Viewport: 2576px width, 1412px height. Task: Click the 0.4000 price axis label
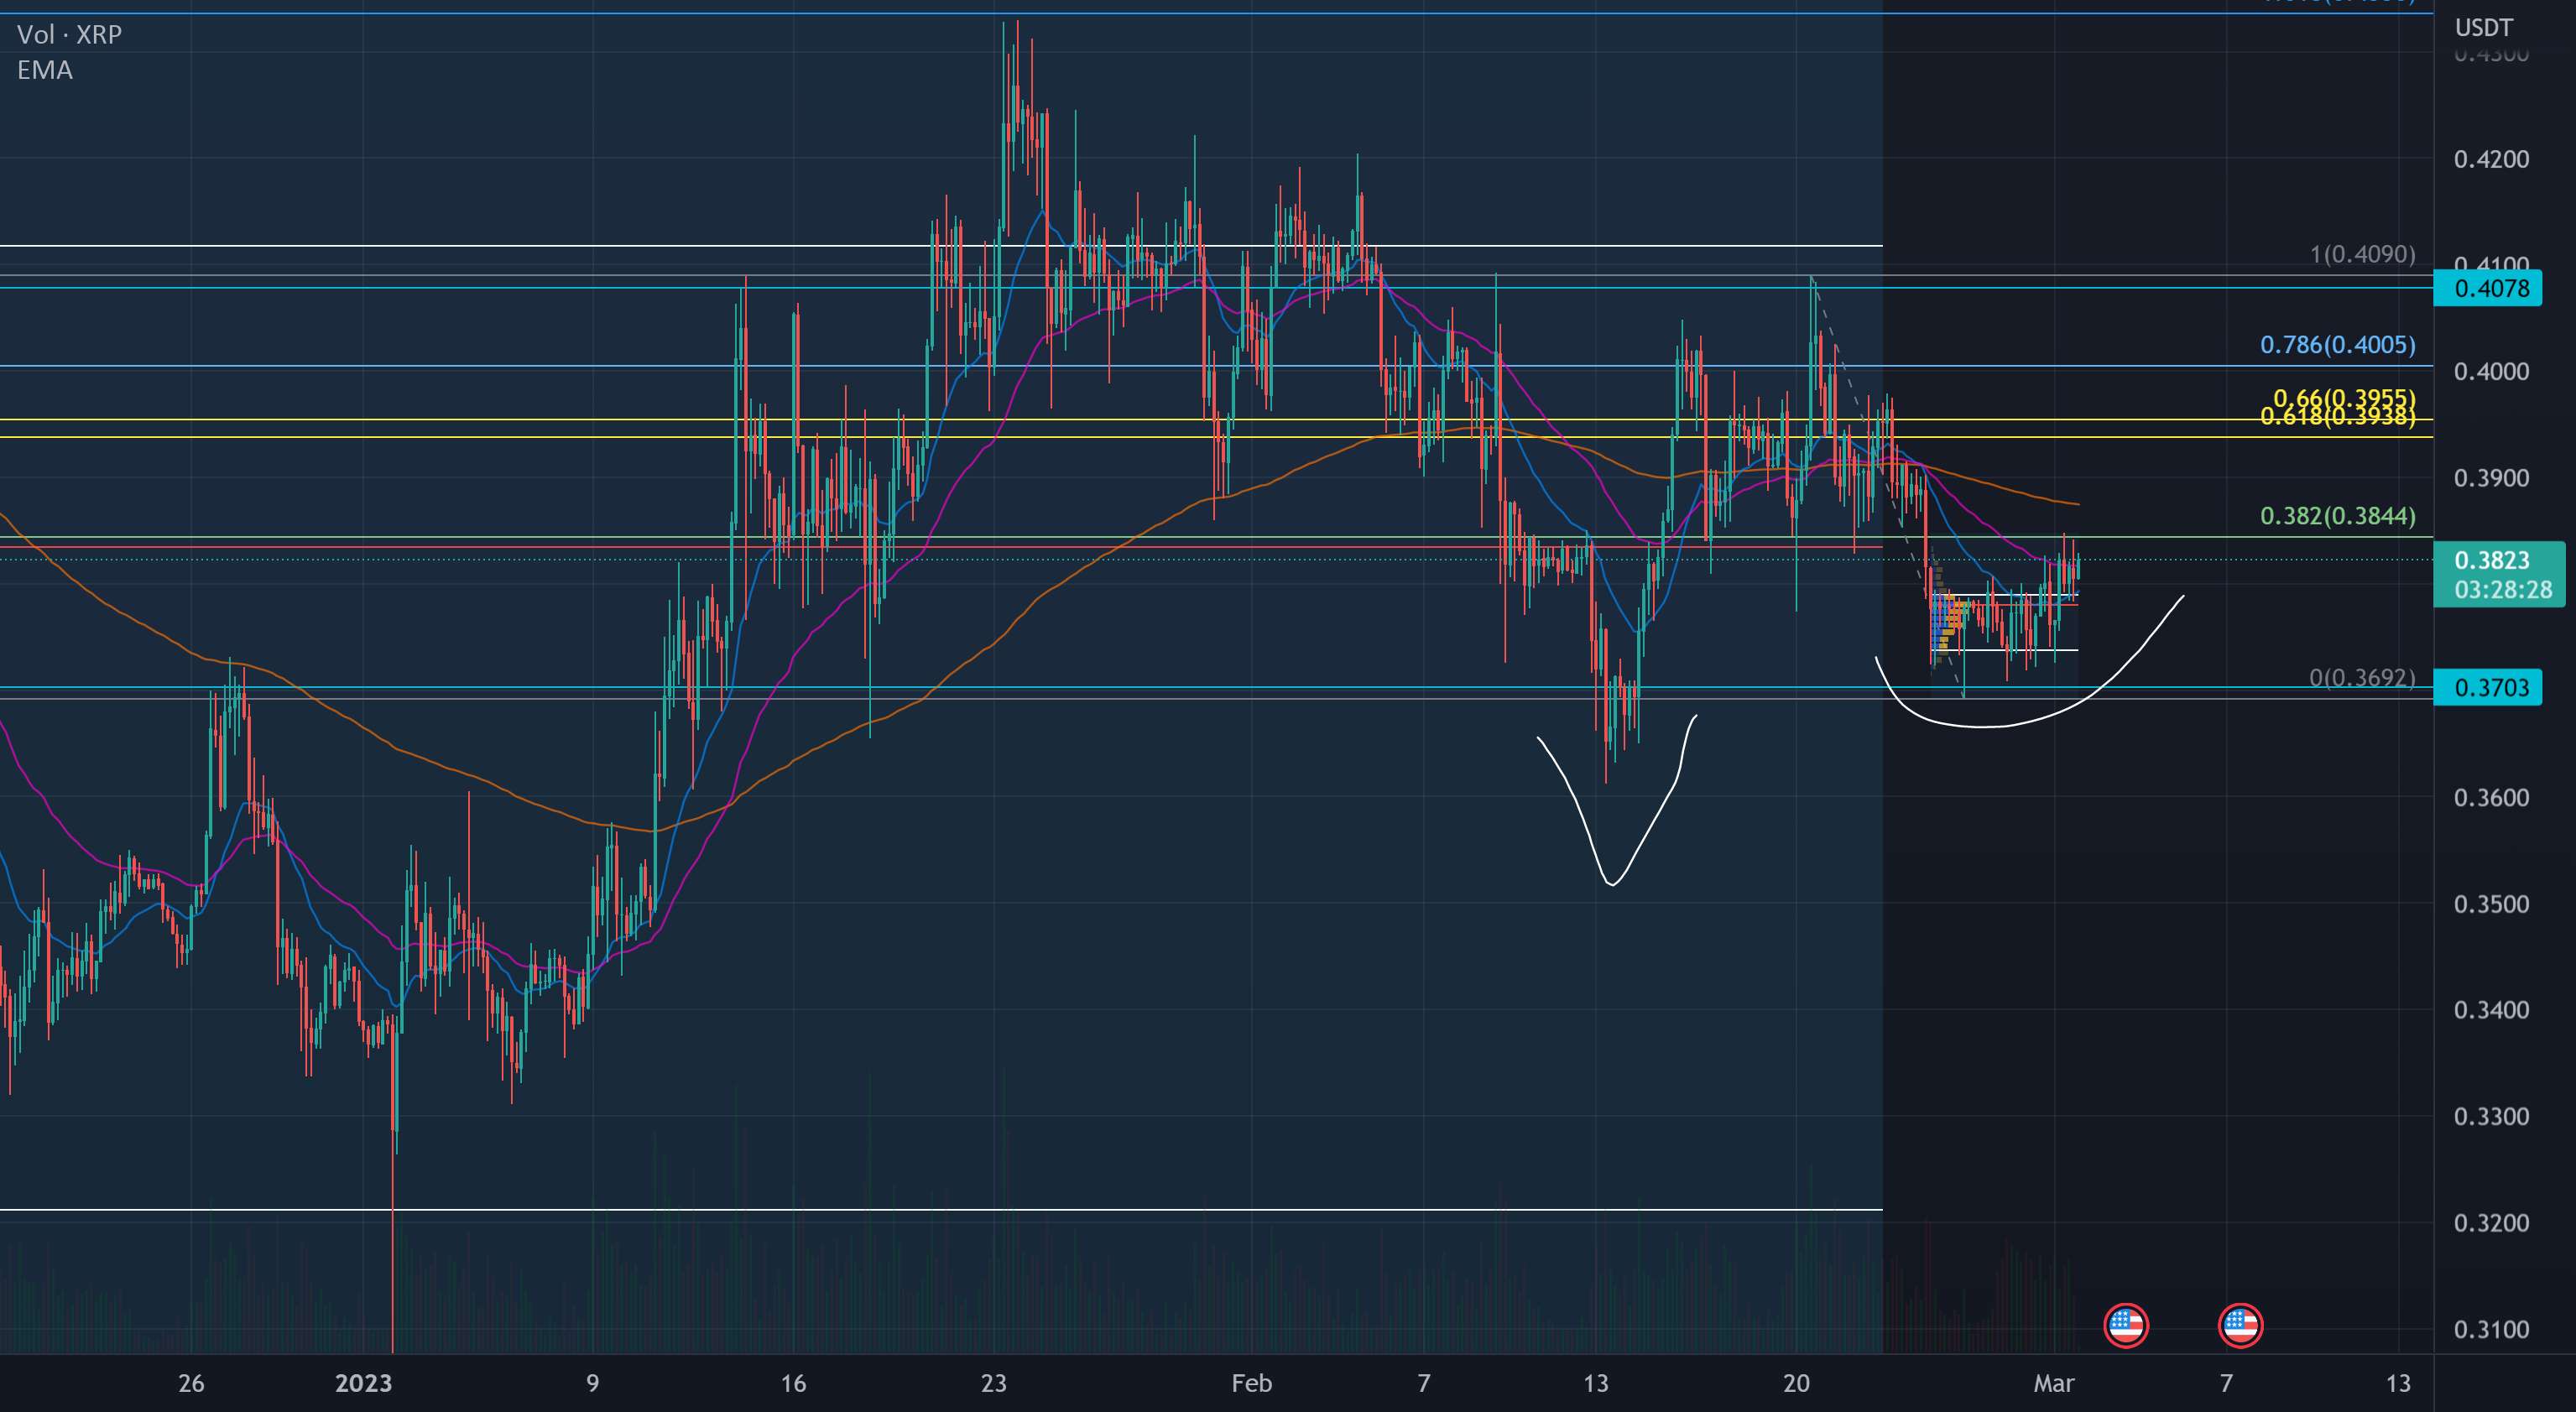pos(2491,371)
